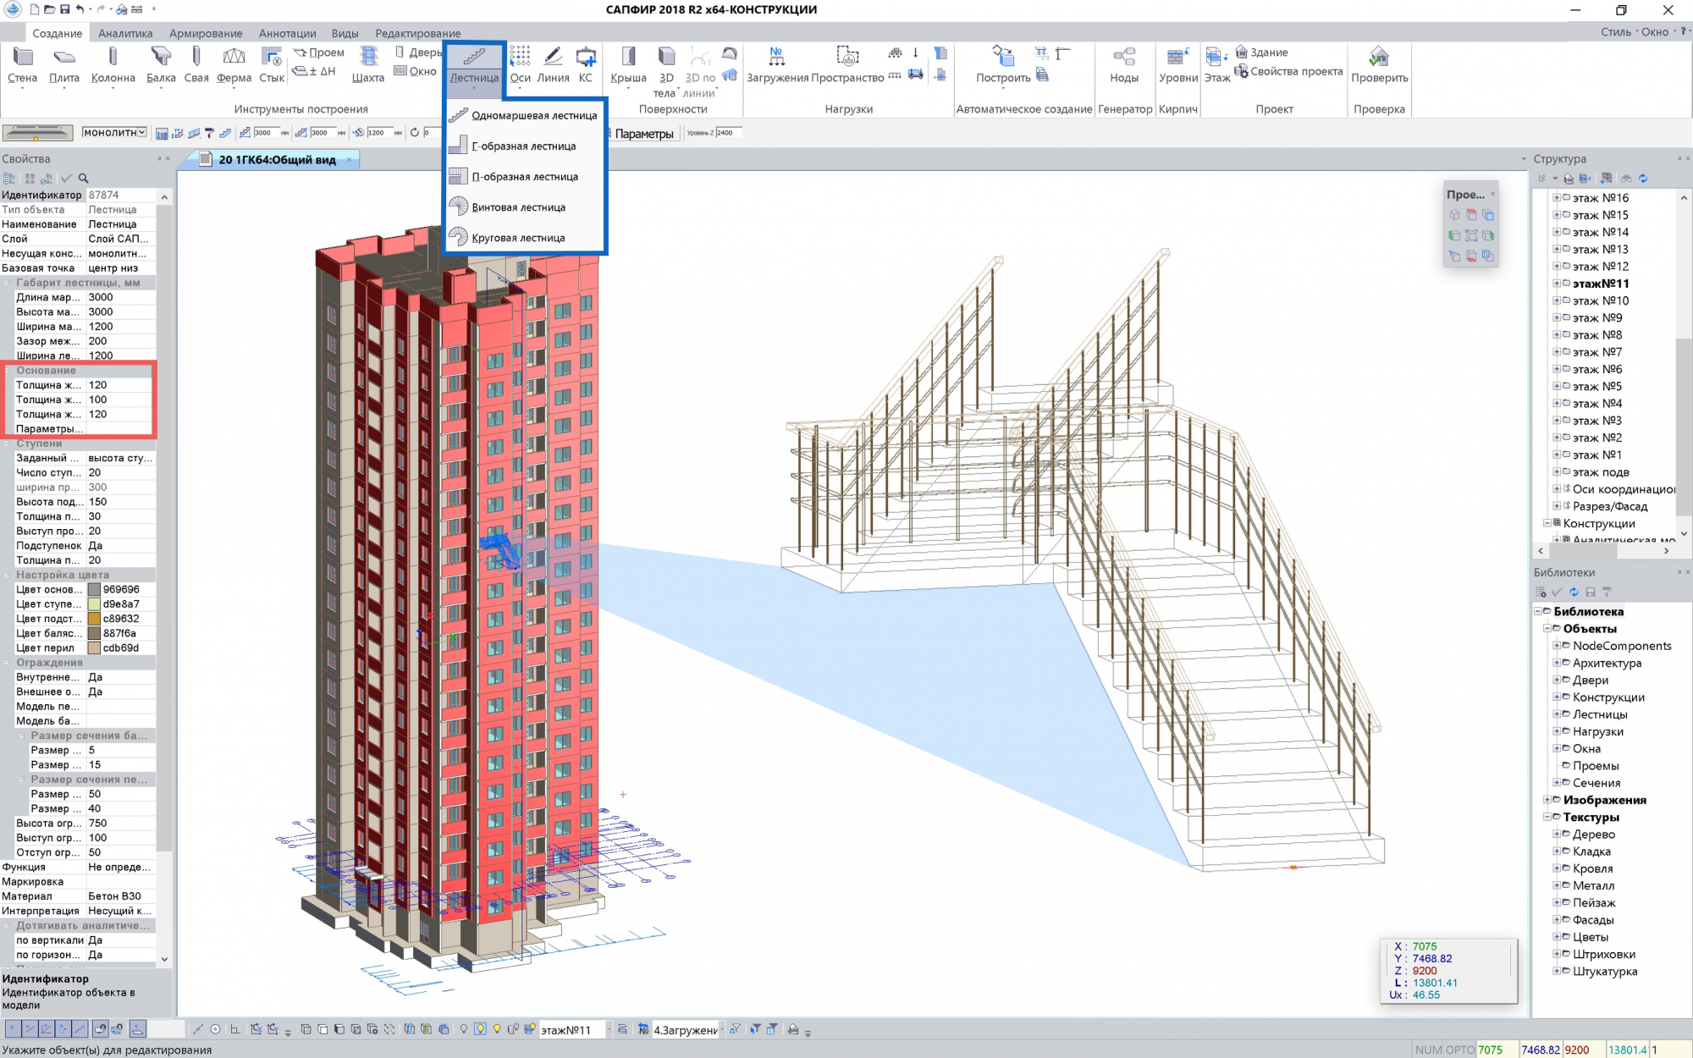
Task: Click the Параметры button
Action: click(x=644, y=134)
